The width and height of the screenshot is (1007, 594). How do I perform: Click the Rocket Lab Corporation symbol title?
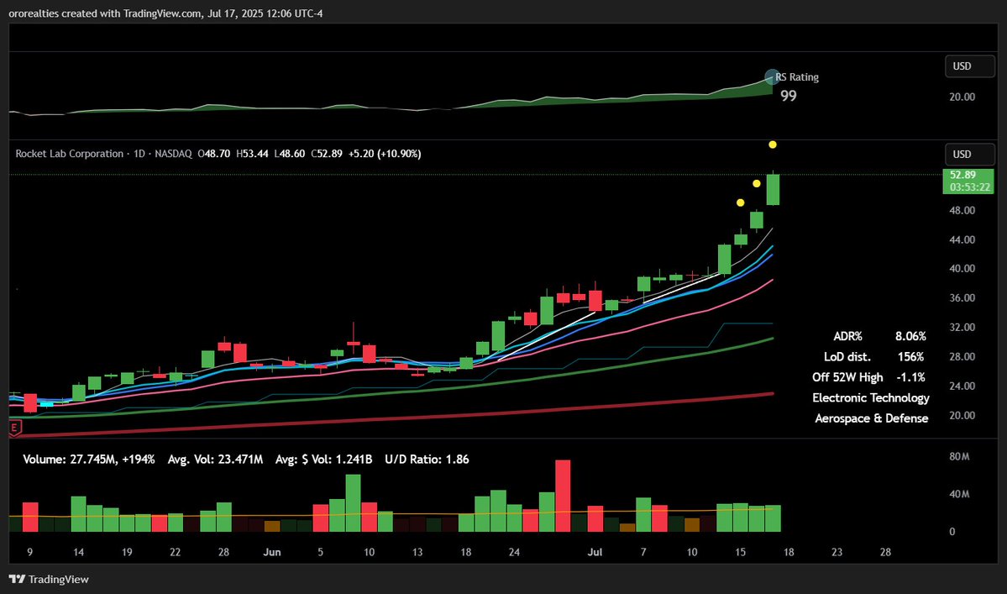click(x=70, y=154)
